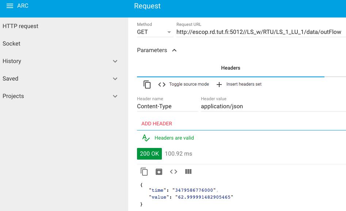
Task: Expand the Projects sidebar section
Action: click(x=115, y=96)
